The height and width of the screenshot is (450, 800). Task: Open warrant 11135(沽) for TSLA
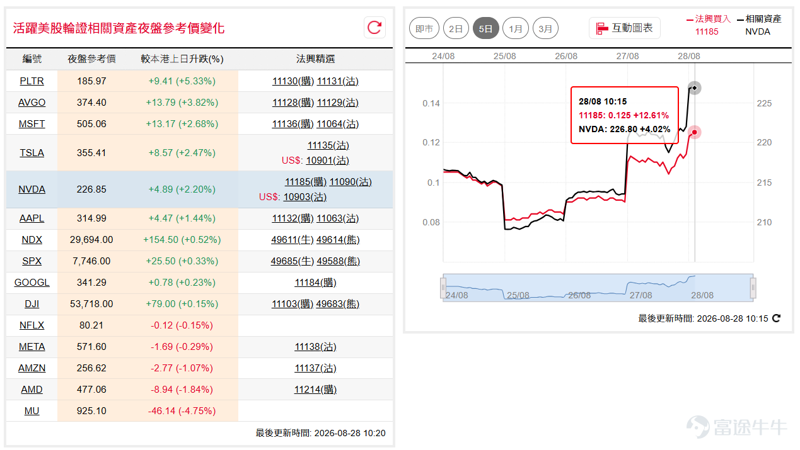[x=328, y=145]
